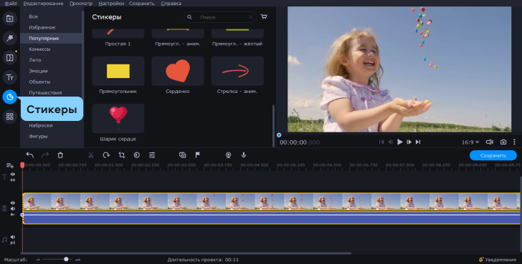Viewport: 522px width, 264px height.
Task: Zoom in the timeline scale
Action: click(78, 260)
